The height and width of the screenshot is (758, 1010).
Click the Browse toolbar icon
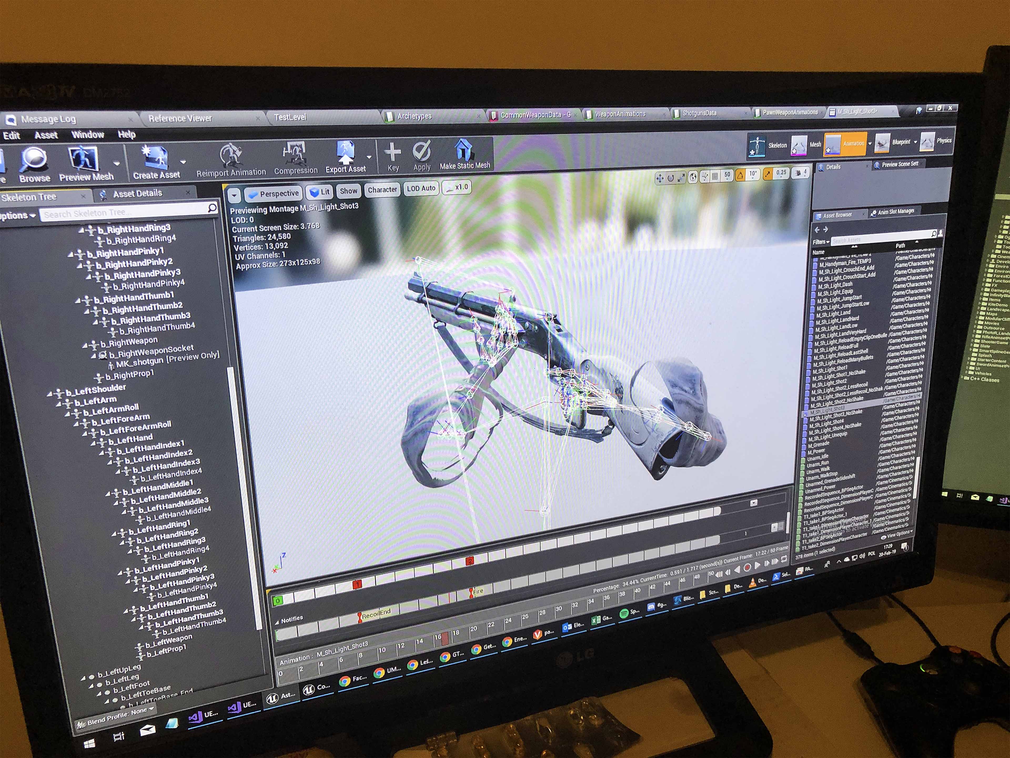(34, 159)
